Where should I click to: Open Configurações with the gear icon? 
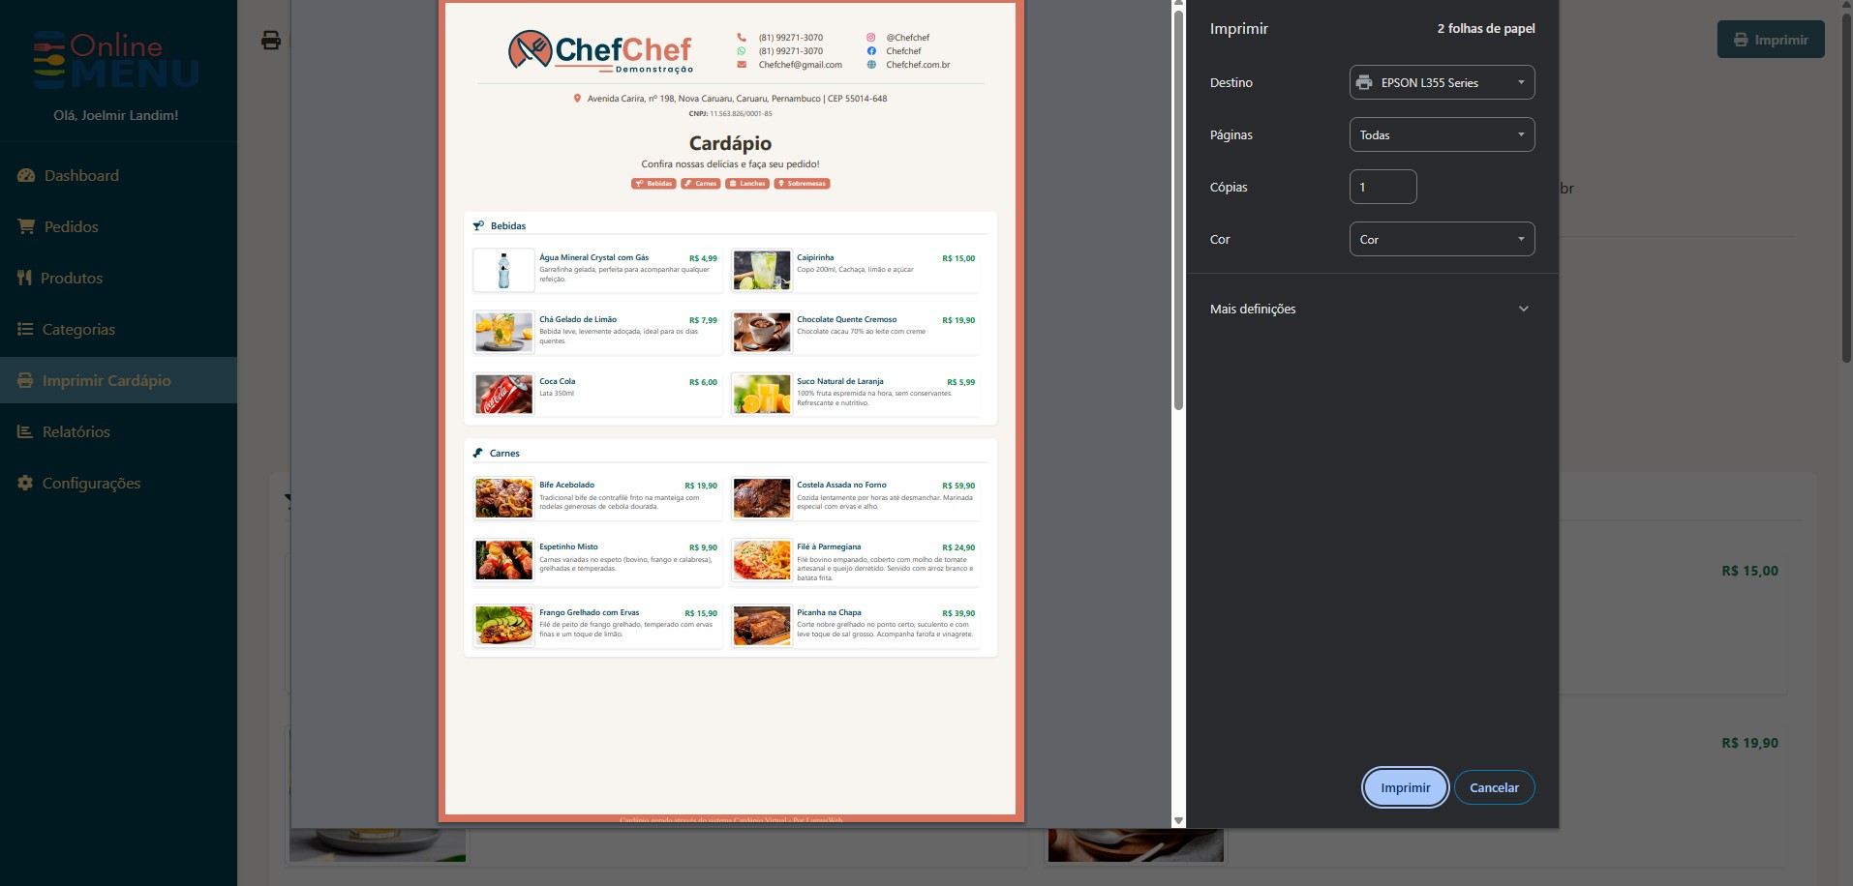coord(24,483)
